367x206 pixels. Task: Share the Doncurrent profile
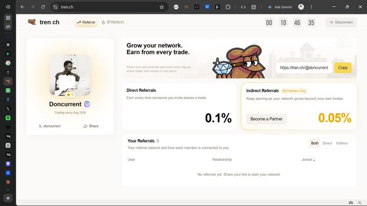tap(91, 126)
